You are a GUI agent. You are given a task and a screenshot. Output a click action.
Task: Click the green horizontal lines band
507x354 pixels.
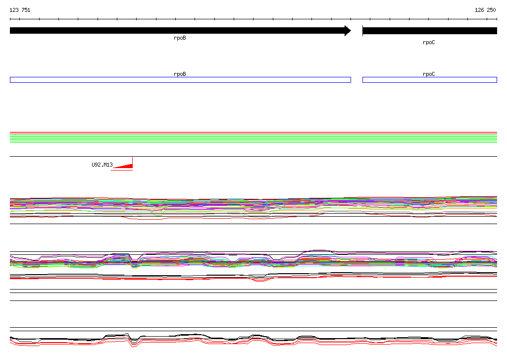253,138
